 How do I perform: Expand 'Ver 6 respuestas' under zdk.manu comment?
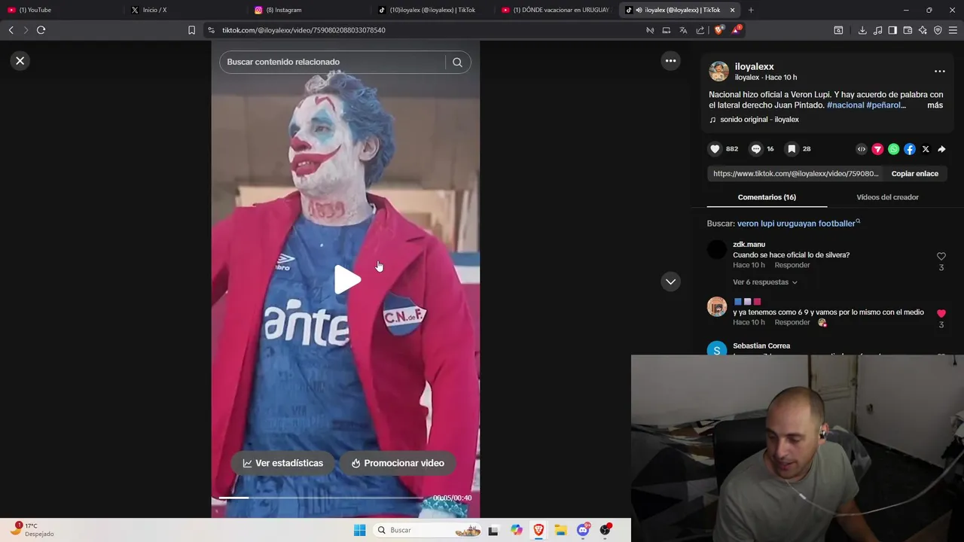pos(765,282)
